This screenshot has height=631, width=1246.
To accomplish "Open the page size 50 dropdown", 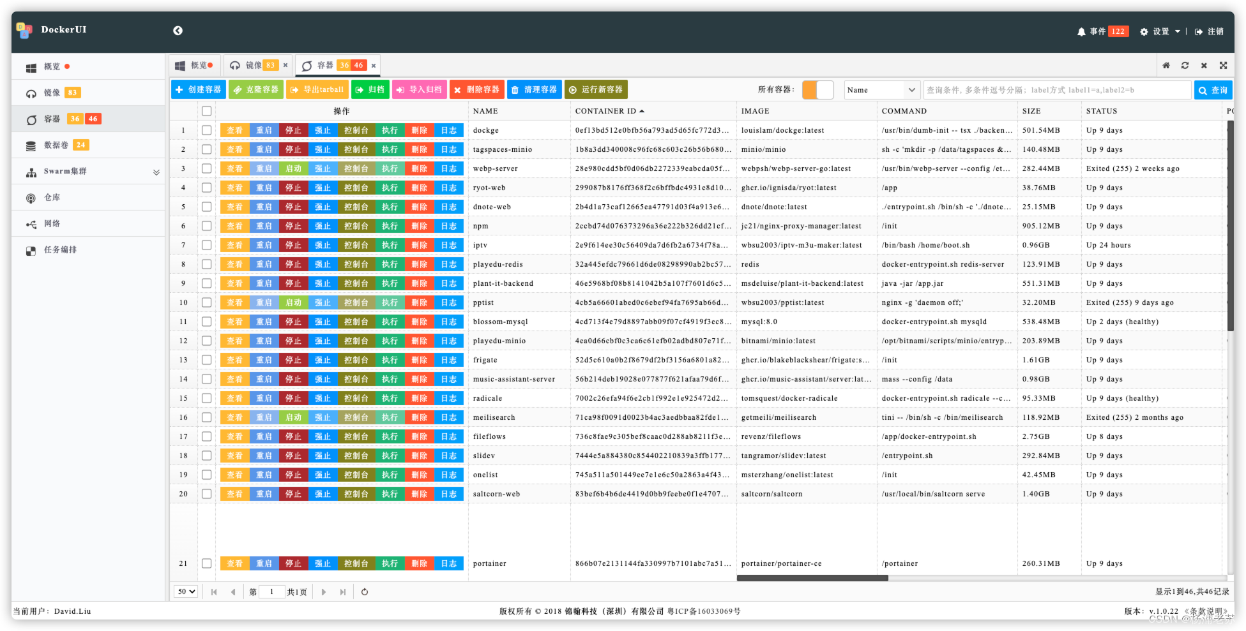I will tap(185, 591).
